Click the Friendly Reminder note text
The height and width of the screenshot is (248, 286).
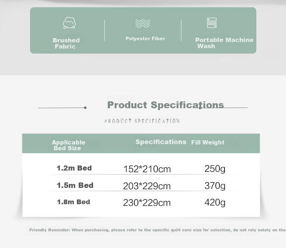[157, 230]
